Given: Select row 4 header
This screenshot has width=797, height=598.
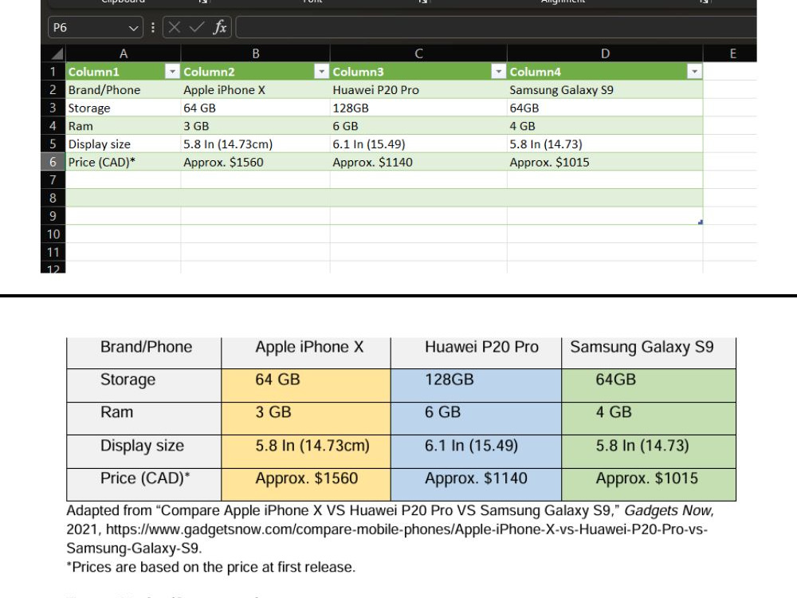Looking at the screenshot, I should click(53, 126).
